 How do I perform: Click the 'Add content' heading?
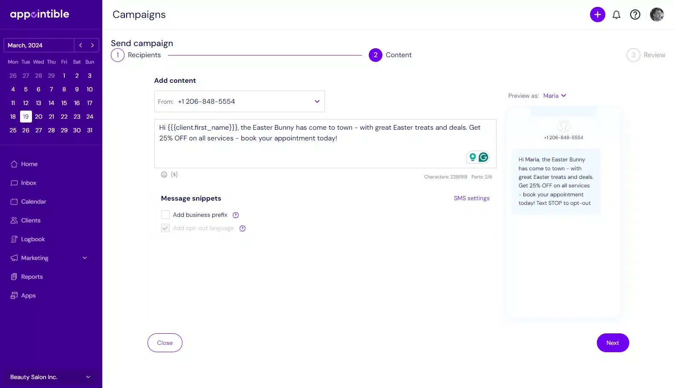pyautogui.click(x=175, y=81)
